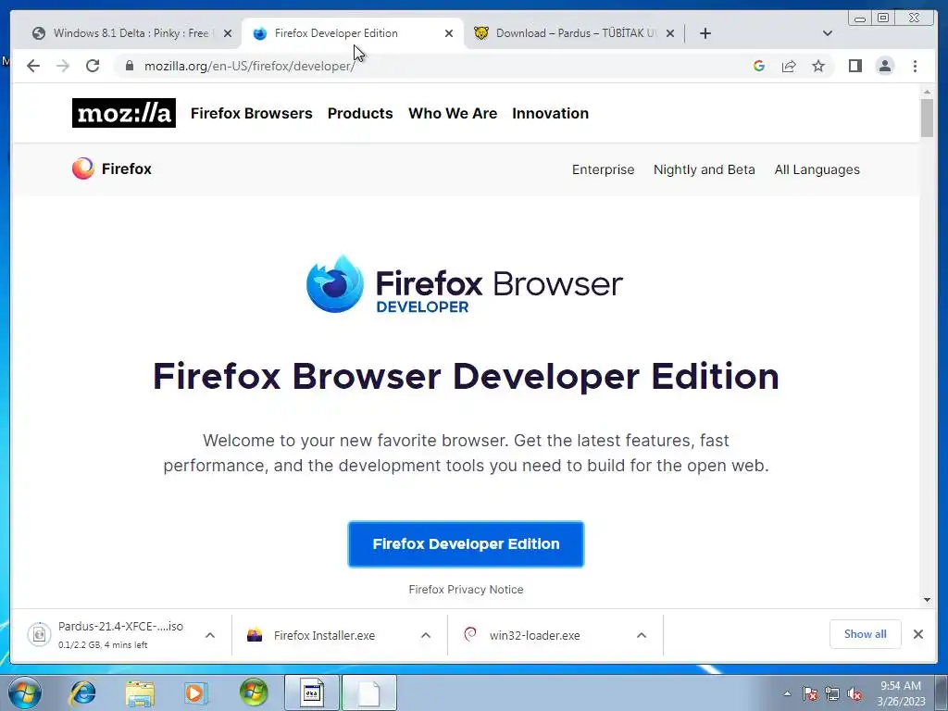Viewport: 948px width, 711px height.
Task: Open the Firefox Browsers menu
Action: 252,113
